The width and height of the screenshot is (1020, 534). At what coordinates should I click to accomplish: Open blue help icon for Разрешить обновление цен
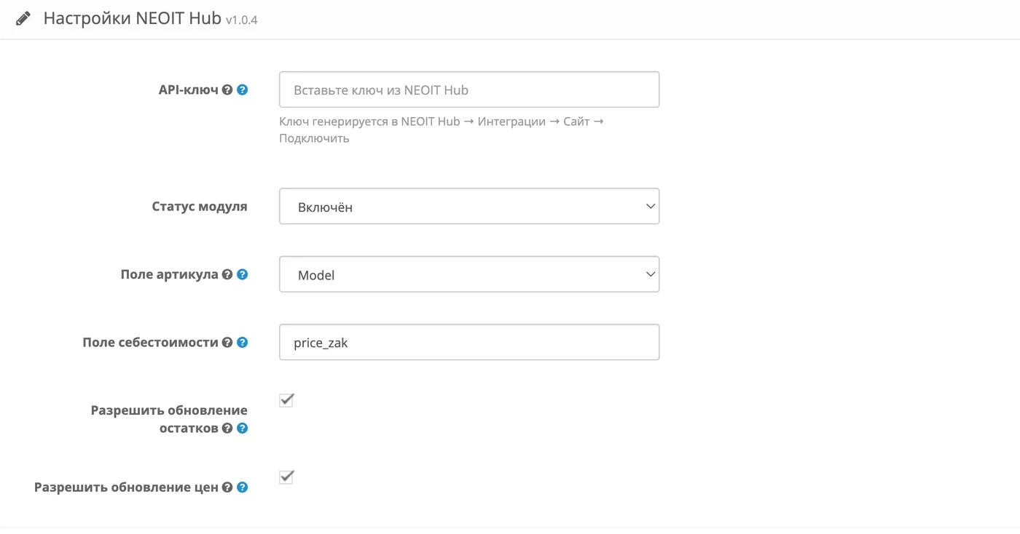pyautogui.click(x=243, y=487)
